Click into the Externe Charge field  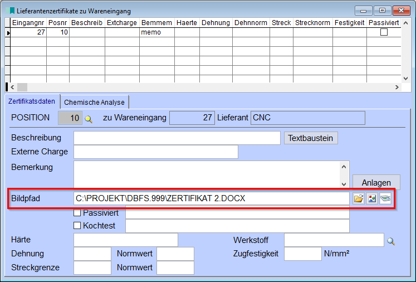(x=156, y=152)
